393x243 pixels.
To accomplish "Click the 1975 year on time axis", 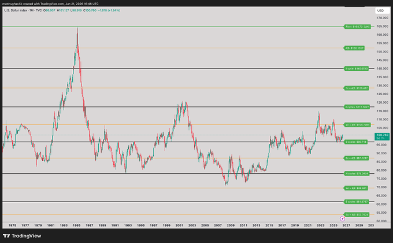I will pyautogui.click(x=12, y=225).
